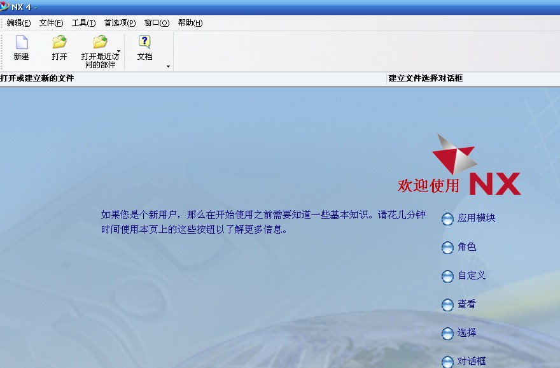Open the 窗口(O) menu
The image size is (560, 368).
pos(157,23)
